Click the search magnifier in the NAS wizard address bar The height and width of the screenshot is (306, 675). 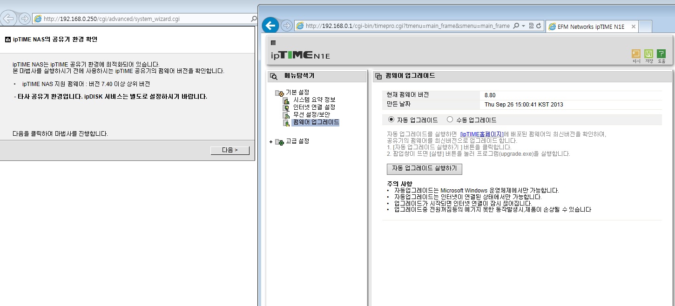coord(254,19)
